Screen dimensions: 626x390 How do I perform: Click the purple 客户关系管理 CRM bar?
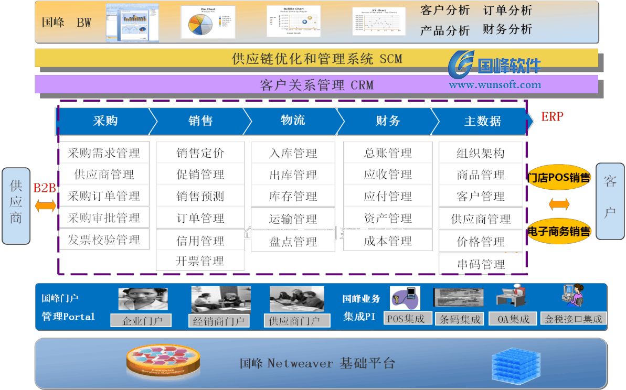pos(316,84)
